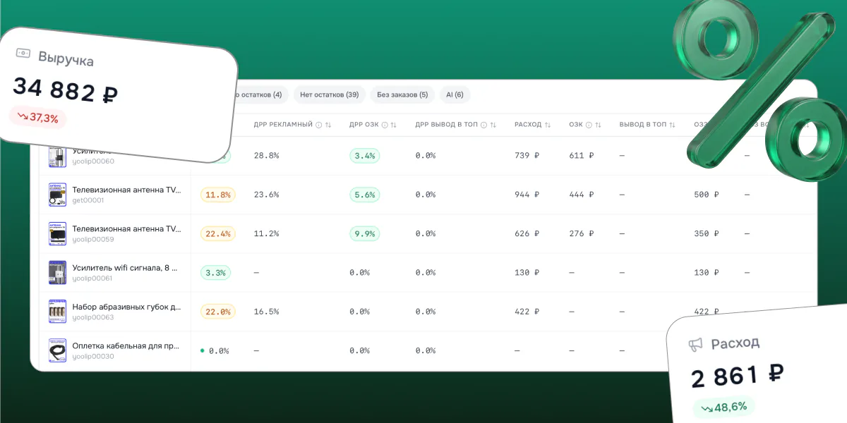Select the AI (6) filter tab
The width and height of the screenshot is (847, 423).
point(455,94)
